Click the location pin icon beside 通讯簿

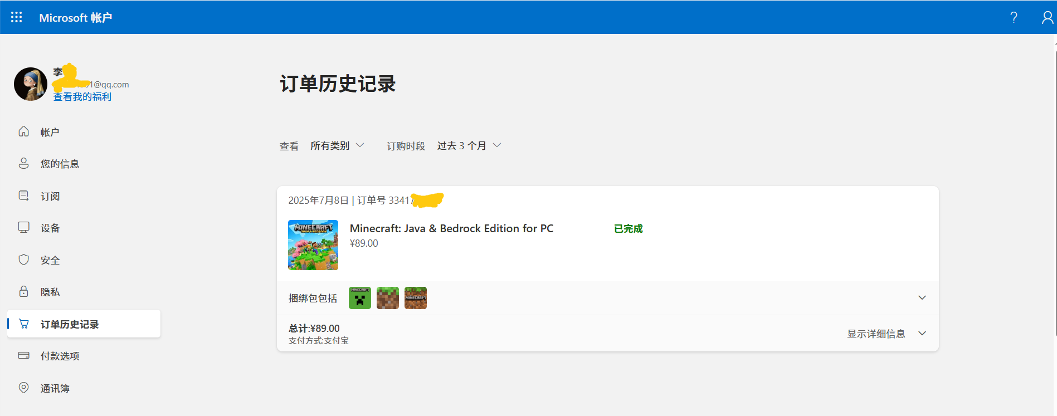click(23, 388)
